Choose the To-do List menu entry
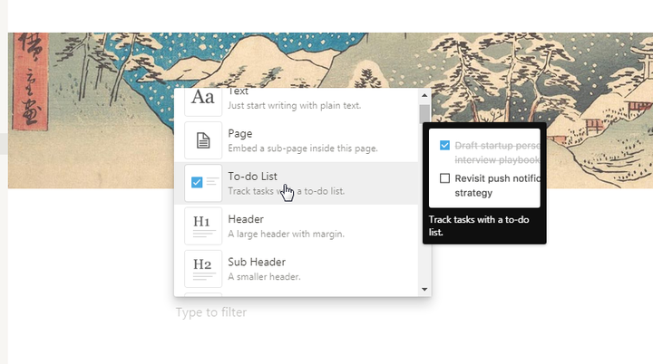This screenshot has width=653, height=364. [296, 183]
